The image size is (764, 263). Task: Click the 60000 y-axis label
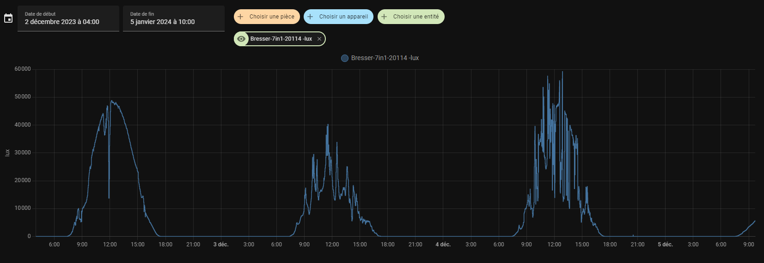pyautogui.click(x=23, y=69)
